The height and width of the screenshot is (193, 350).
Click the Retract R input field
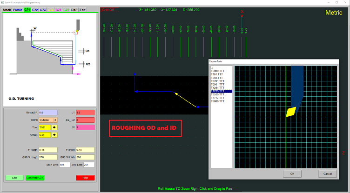[48, 112]
